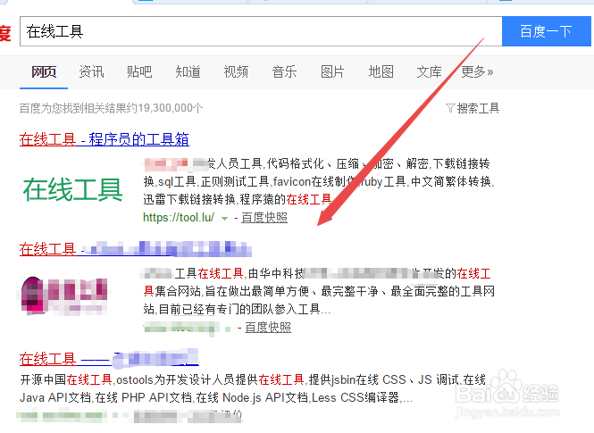Open the second 在线工具 result title

pyautogui.click(x=136, y=249)
